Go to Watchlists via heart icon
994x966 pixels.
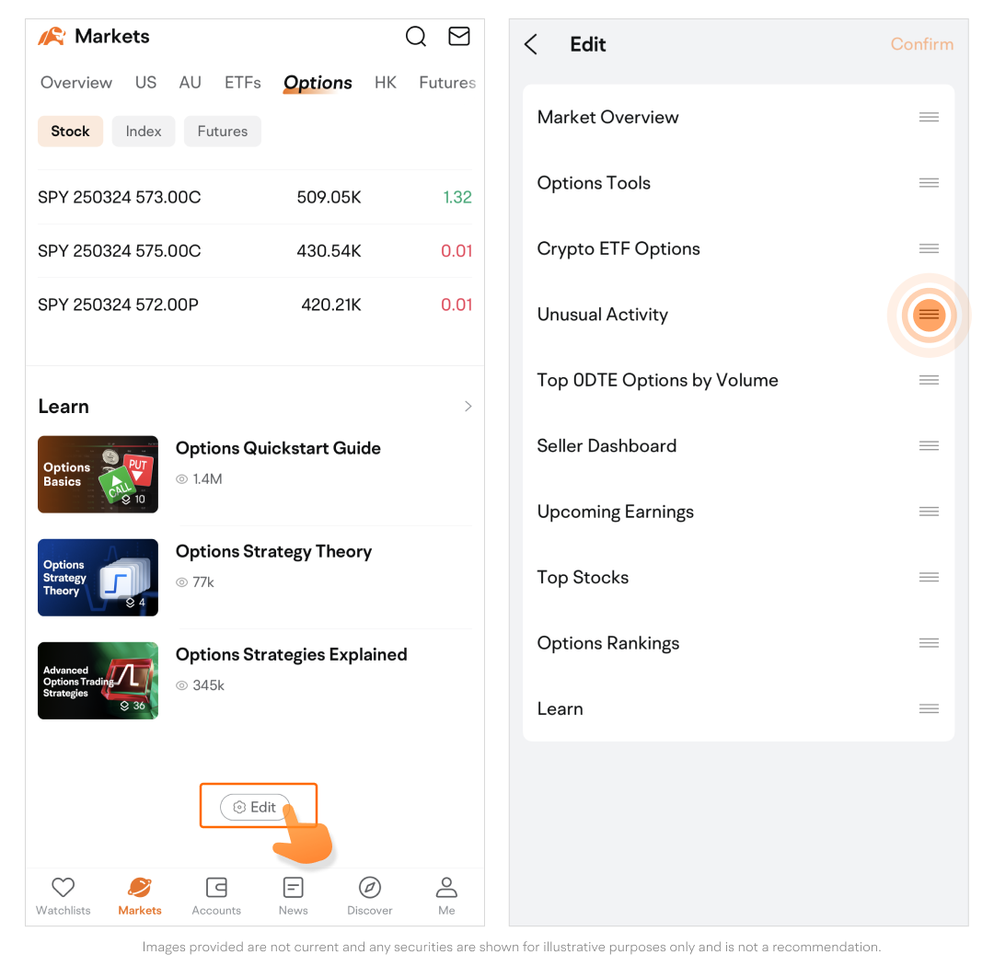[63, 888]
